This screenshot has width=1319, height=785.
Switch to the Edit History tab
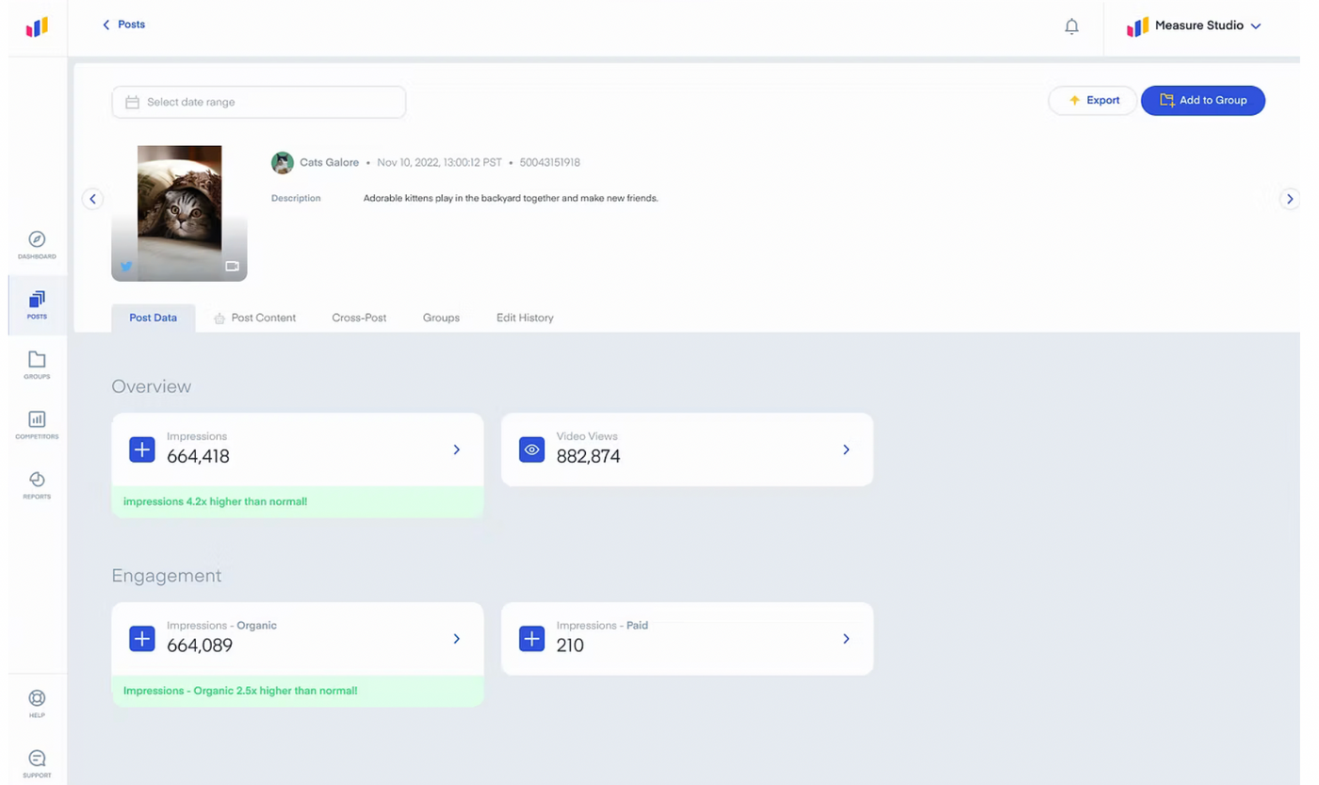click(525, 318)
